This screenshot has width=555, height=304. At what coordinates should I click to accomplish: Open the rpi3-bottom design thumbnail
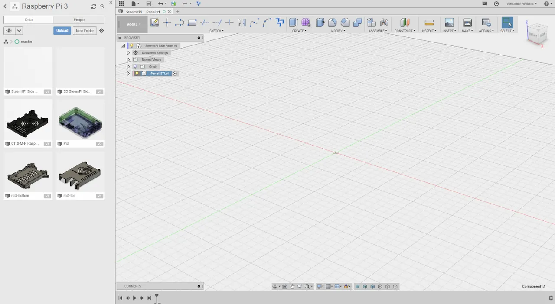[x=28, y=175]
